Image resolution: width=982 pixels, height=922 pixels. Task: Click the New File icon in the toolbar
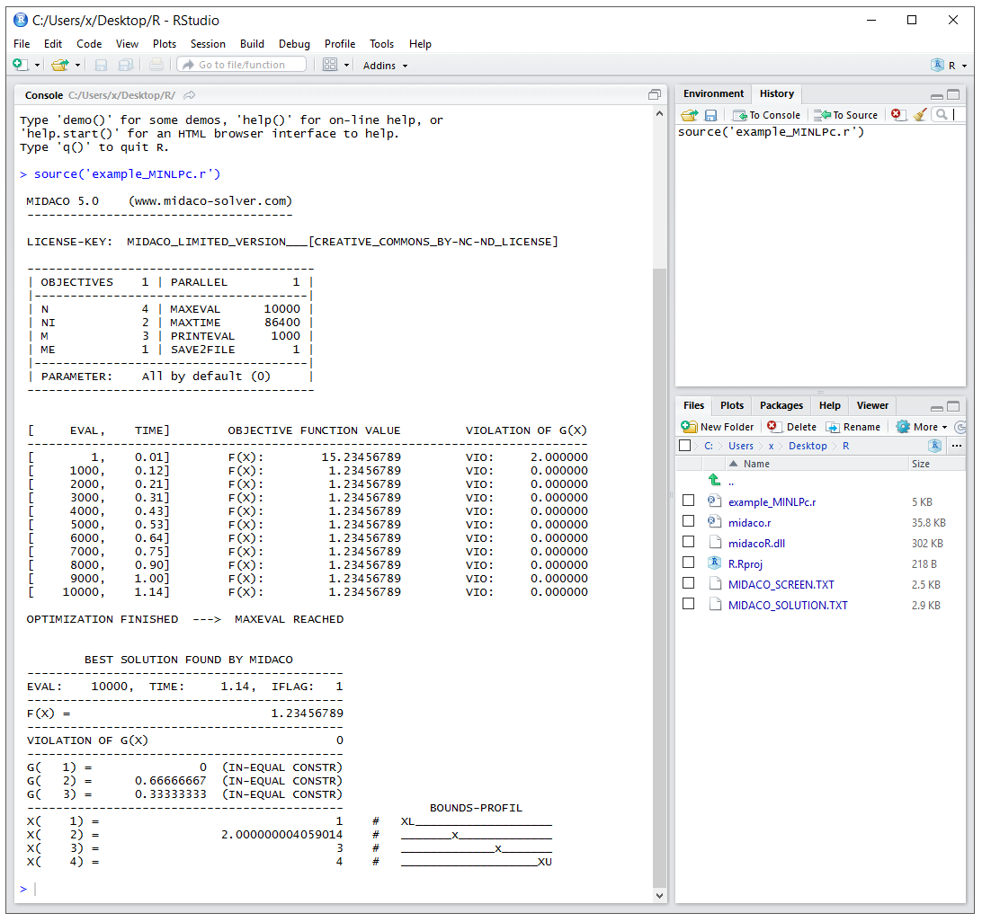click(20, 65)
